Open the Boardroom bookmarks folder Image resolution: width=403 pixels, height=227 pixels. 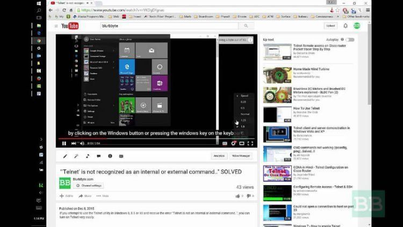point(204,17)
